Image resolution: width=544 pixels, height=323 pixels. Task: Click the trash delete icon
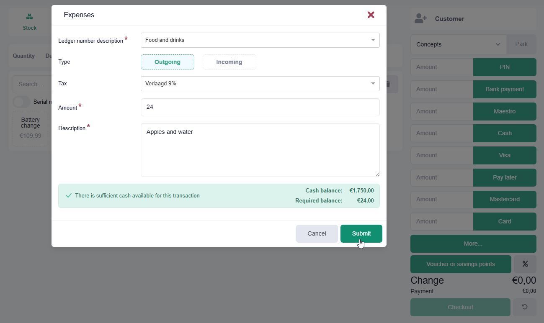tap(388, 85)
